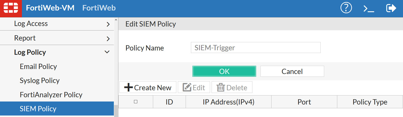This screenshot has width=403, height=117.
Task: Expand the Report menu chevron
Action: 108,39
